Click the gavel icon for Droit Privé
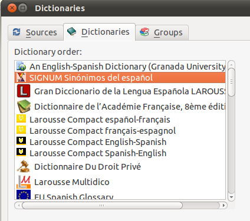 coord(24,166)
